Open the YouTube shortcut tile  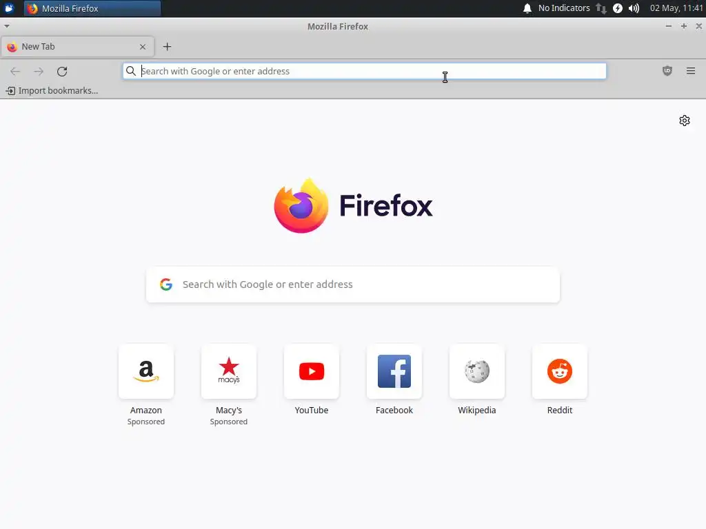(x=312, y=371)
